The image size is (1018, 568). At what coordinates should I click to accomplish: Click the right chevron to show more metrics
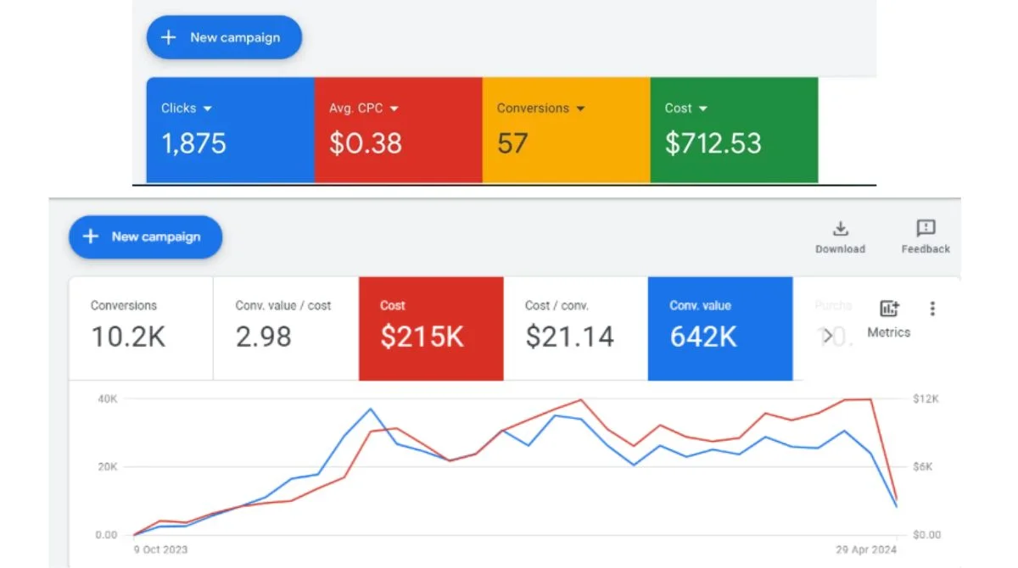tap(829, 337)
